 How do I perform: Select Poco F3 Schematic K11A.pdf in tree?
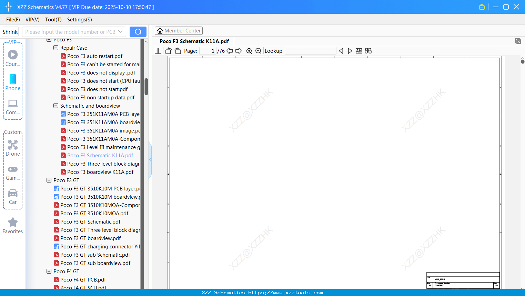coord(100,156)
